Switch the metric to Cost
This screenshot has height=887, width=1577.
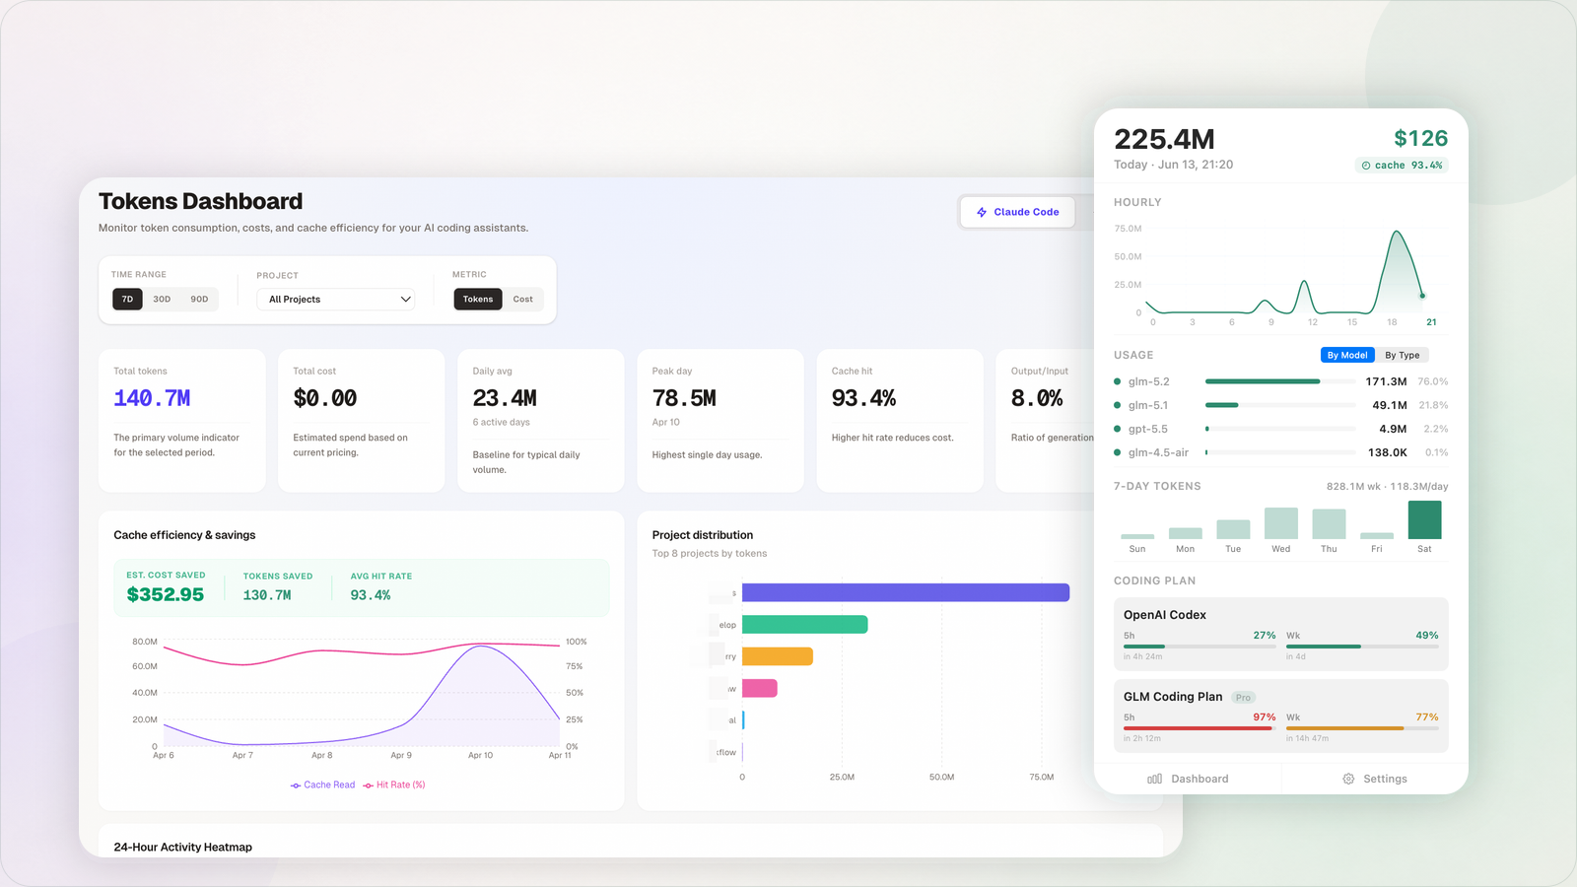tap(522, 299)
